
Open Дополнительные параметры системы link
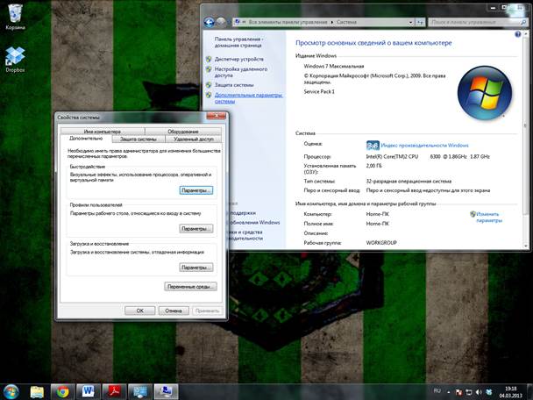(x=248, y=98)
